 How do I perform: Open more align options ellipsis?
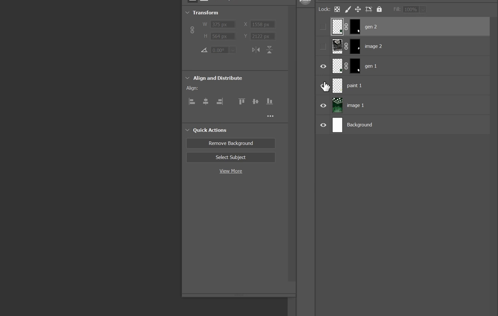[x=270, y=116]
